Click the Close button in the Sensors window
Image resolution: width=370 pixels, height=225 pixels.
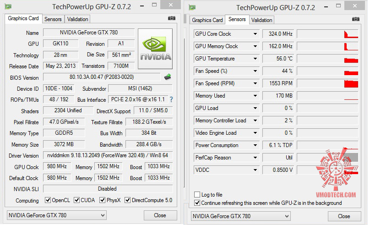point(344,216)
